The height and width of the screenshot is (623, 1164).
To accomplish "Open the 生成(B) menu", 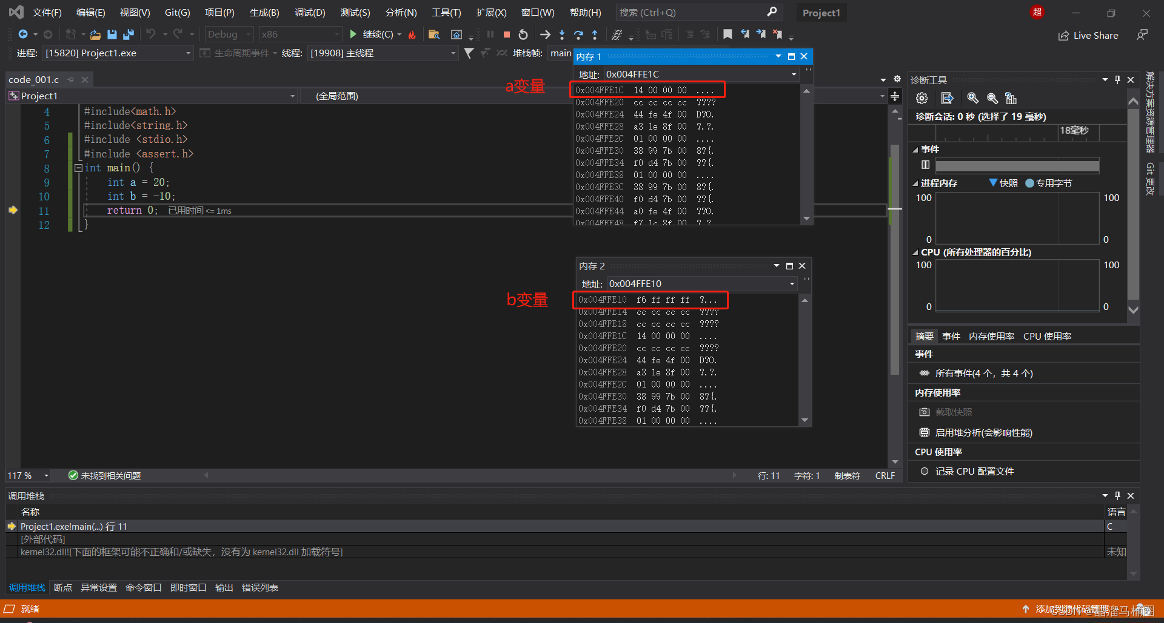I will coord(264,12).
